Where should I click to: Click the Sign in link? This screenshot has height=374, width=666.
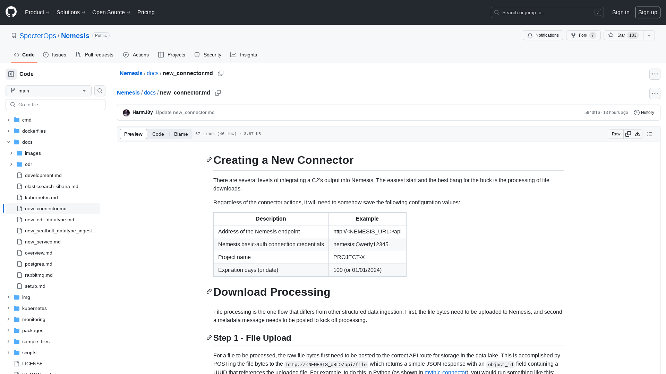point(621,12)
